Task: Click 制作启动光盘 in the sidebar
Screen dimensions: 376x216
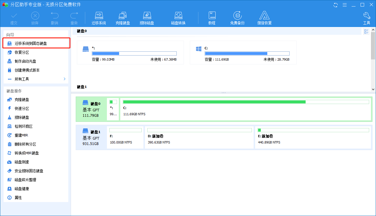Action: click(25, 61)
